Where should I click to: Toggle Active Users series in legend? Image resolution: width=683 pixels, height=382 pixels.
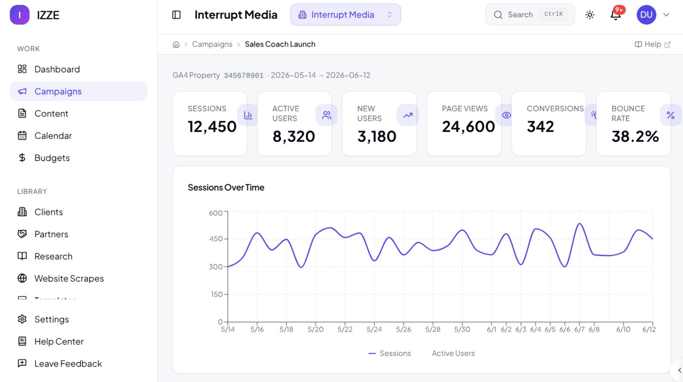(x=453, y=353)
